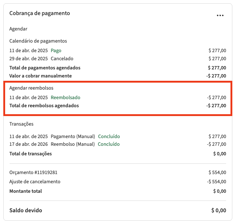This screenshot has width=236, height=224.
Task: Click Valor a cobrar manualmente label
Action: click(40, 76)
